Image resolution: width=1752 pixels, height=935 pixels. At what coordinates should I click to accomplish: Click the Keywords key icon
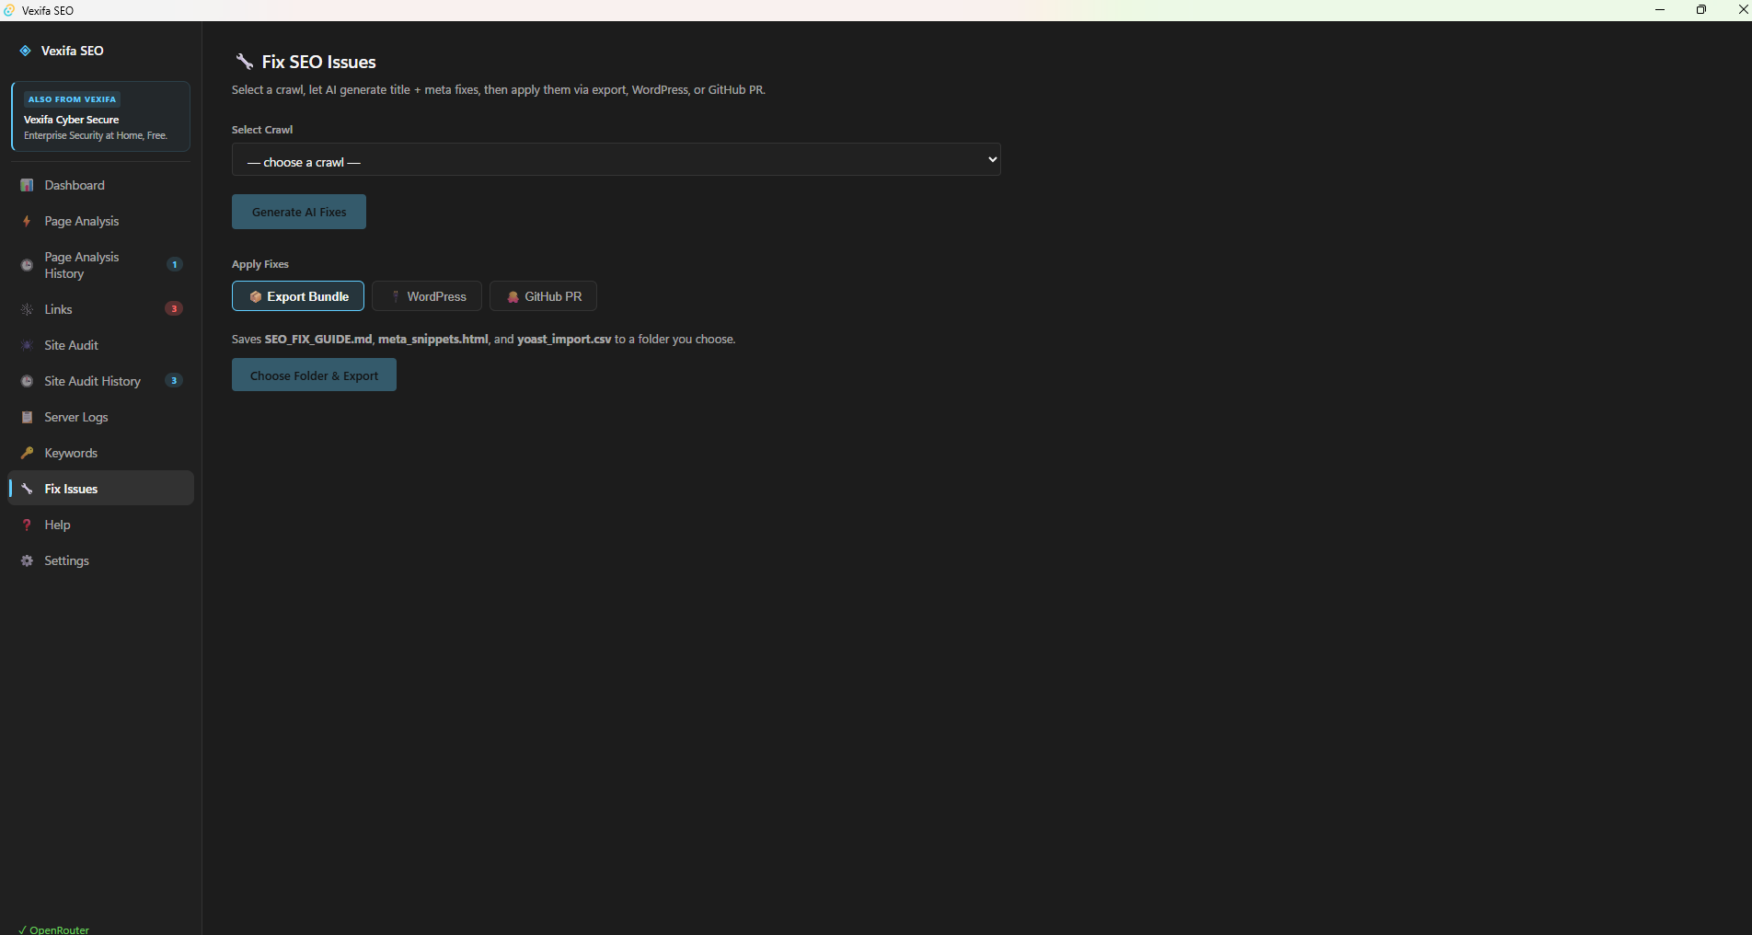click(27, 453)
